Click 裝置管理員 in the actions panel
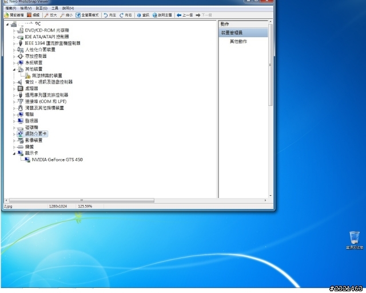 tap(243, 33)
